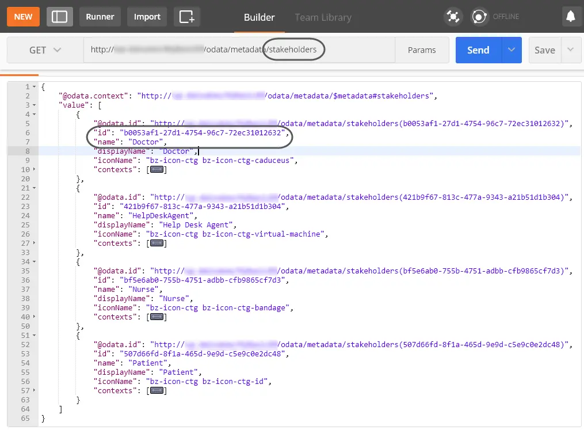Open the HTTP method GET dropdown
Viewport: 584px width, 430px height.
(x=45, y=50)
